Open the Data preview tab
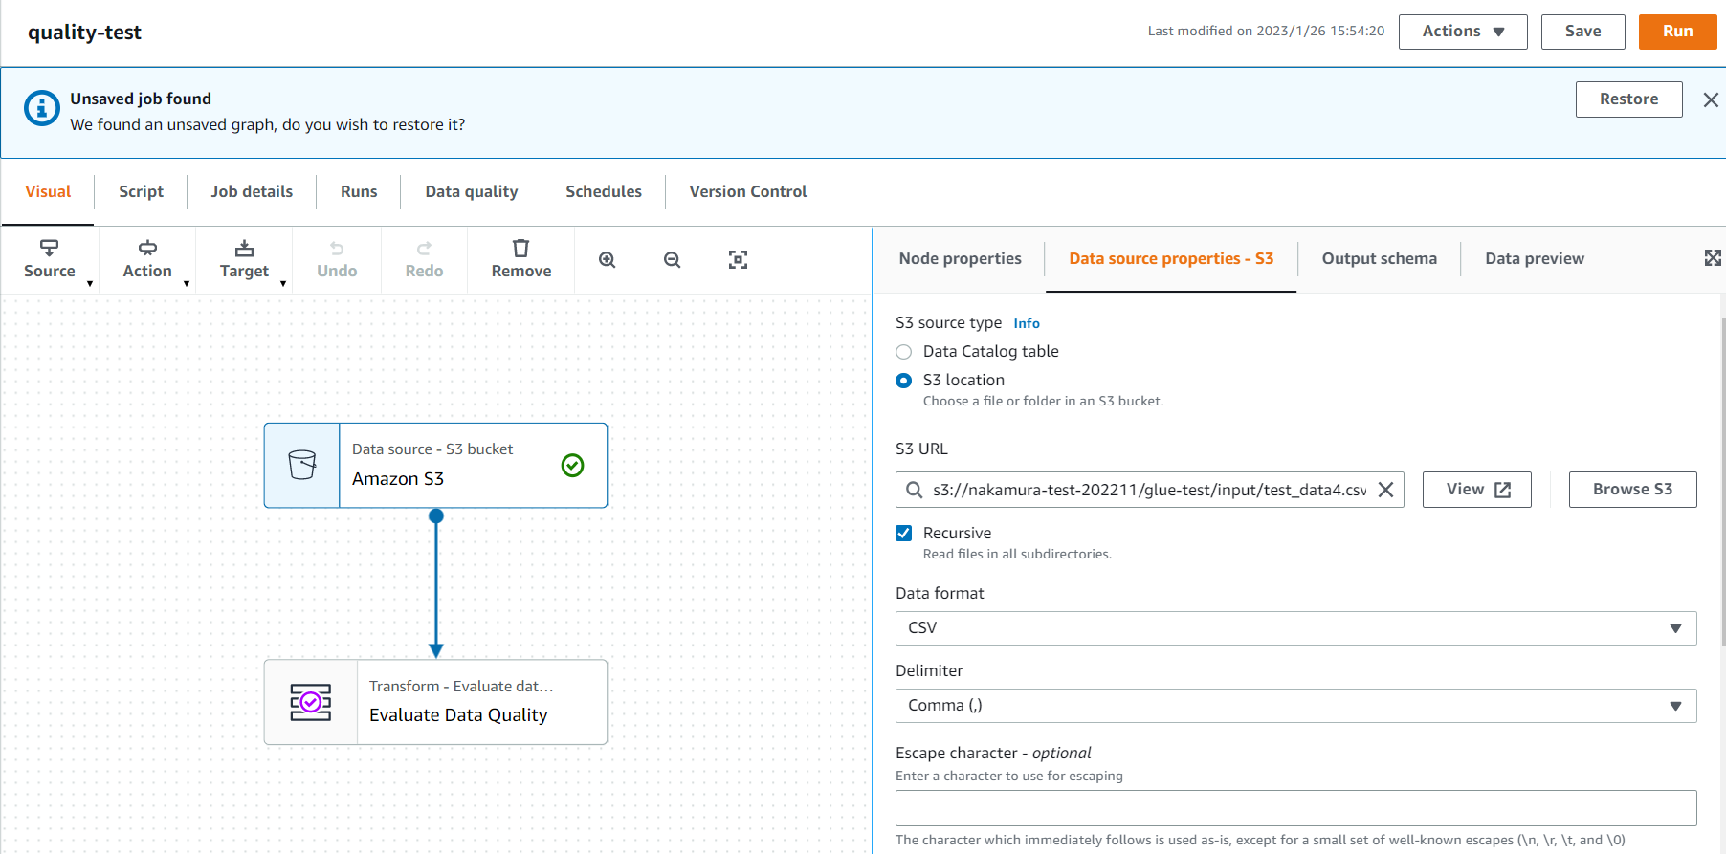Viewport: 1726px width, 854px height. (1535, 258)
